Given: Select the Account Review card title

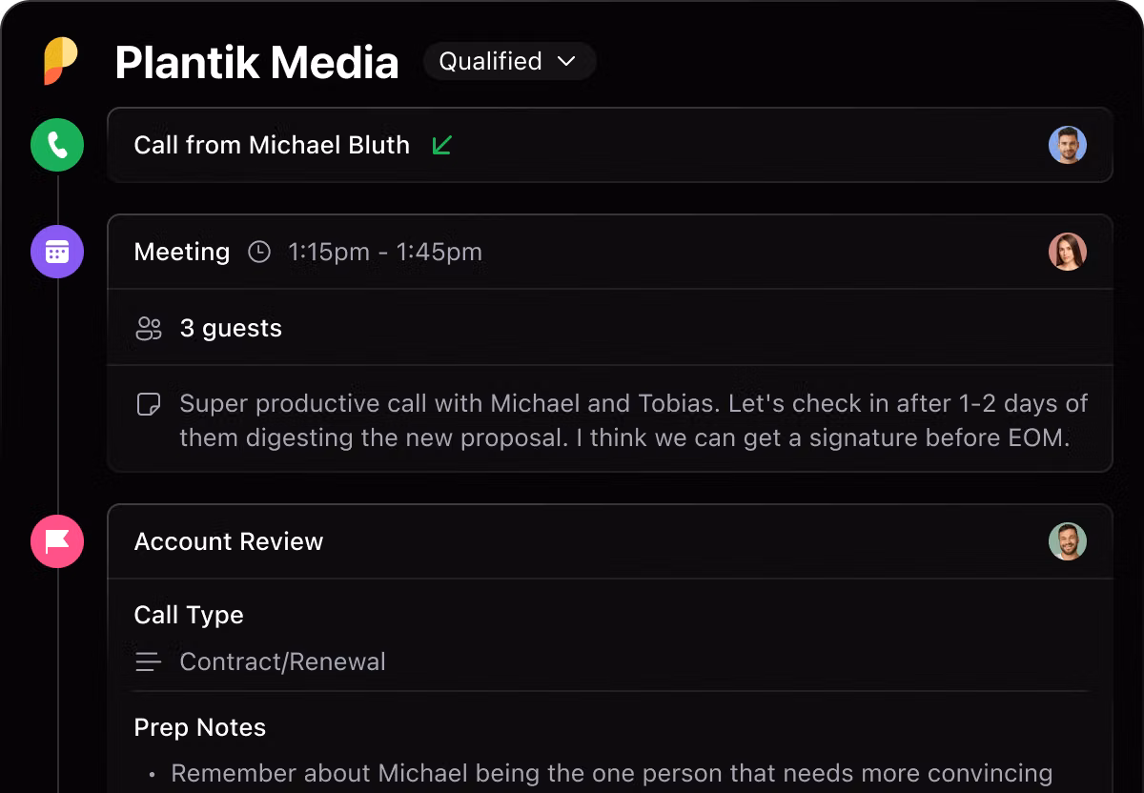Looking at the screenshot, I should point(229,541).
